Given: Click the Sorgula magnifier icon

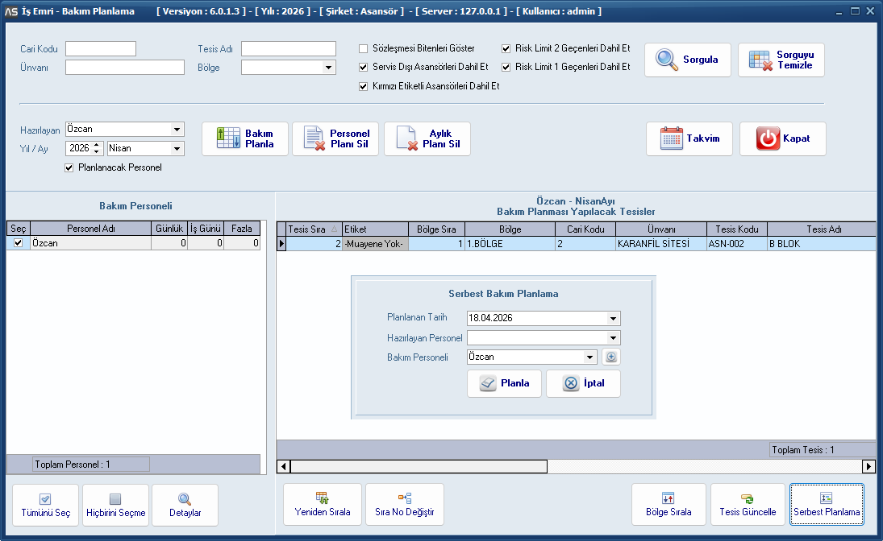Looking at the screenshot, I should [x=667, y=60].
